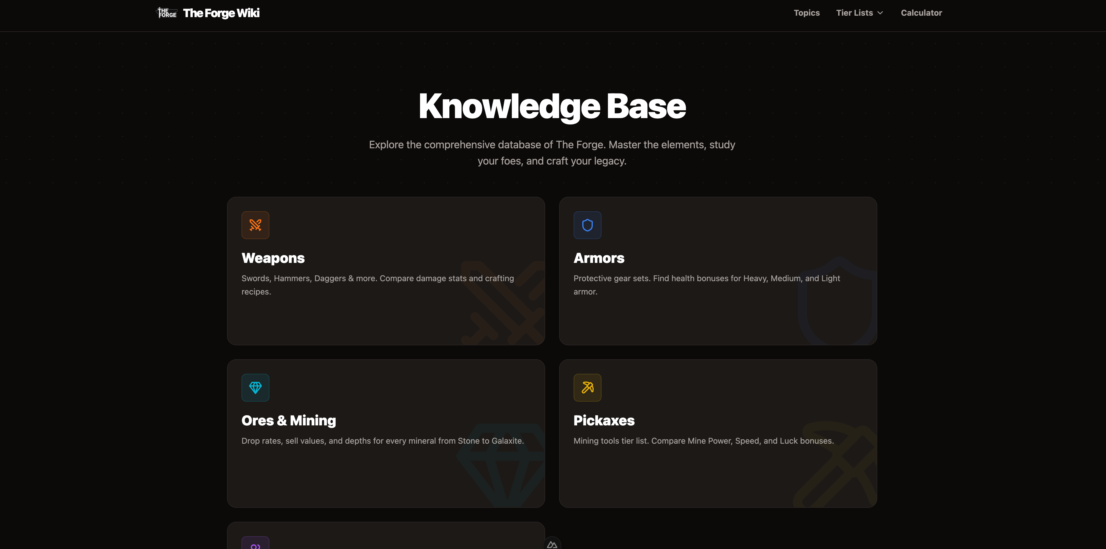This screenshot has width=1106, height=549.
Task: Click the mountain badge at bottom right
Action: pyautogui.click(x=553, y=544)
